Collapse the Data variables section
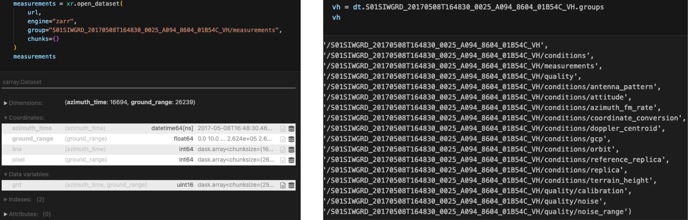The height and width of the screenshot is (220, 688). coord(27,174)
